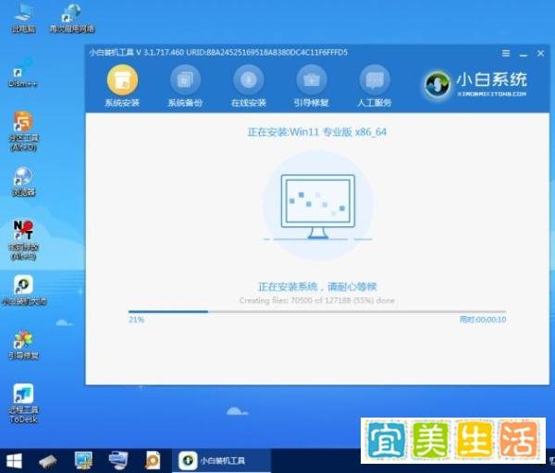The image size is (555, 473).
Task: Launch ToDesk remote tool shortcut
Action: point(23,404)
